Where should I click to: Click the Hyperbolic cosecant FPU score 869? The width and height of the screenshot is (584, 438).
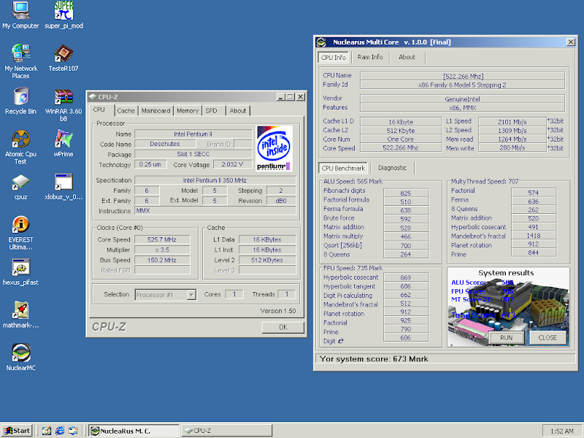(x=406, y=278)
